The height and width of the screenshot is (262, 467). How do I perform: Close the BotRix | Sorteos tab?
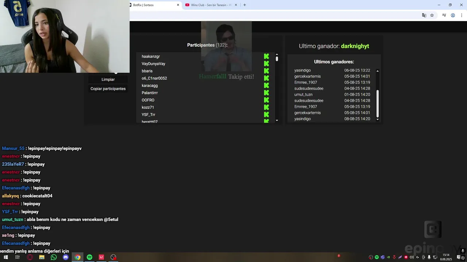pyautogui.click(x=178, y=5)
